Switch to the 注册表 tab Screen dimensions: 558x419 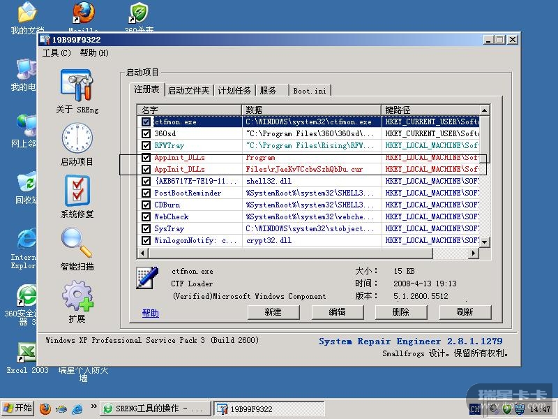pyautogui.click(x=146, y=89)
